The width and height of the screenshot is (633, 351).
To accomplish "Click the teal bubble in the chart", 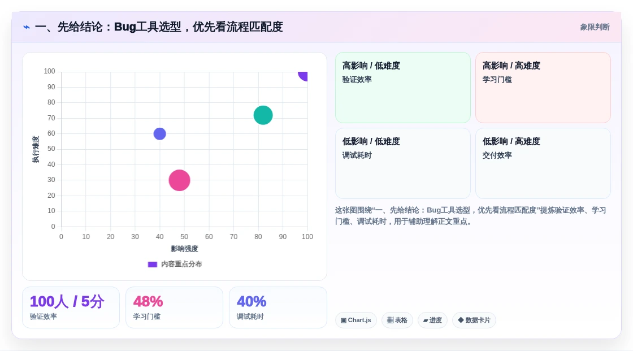I will (x=263, y=115).
